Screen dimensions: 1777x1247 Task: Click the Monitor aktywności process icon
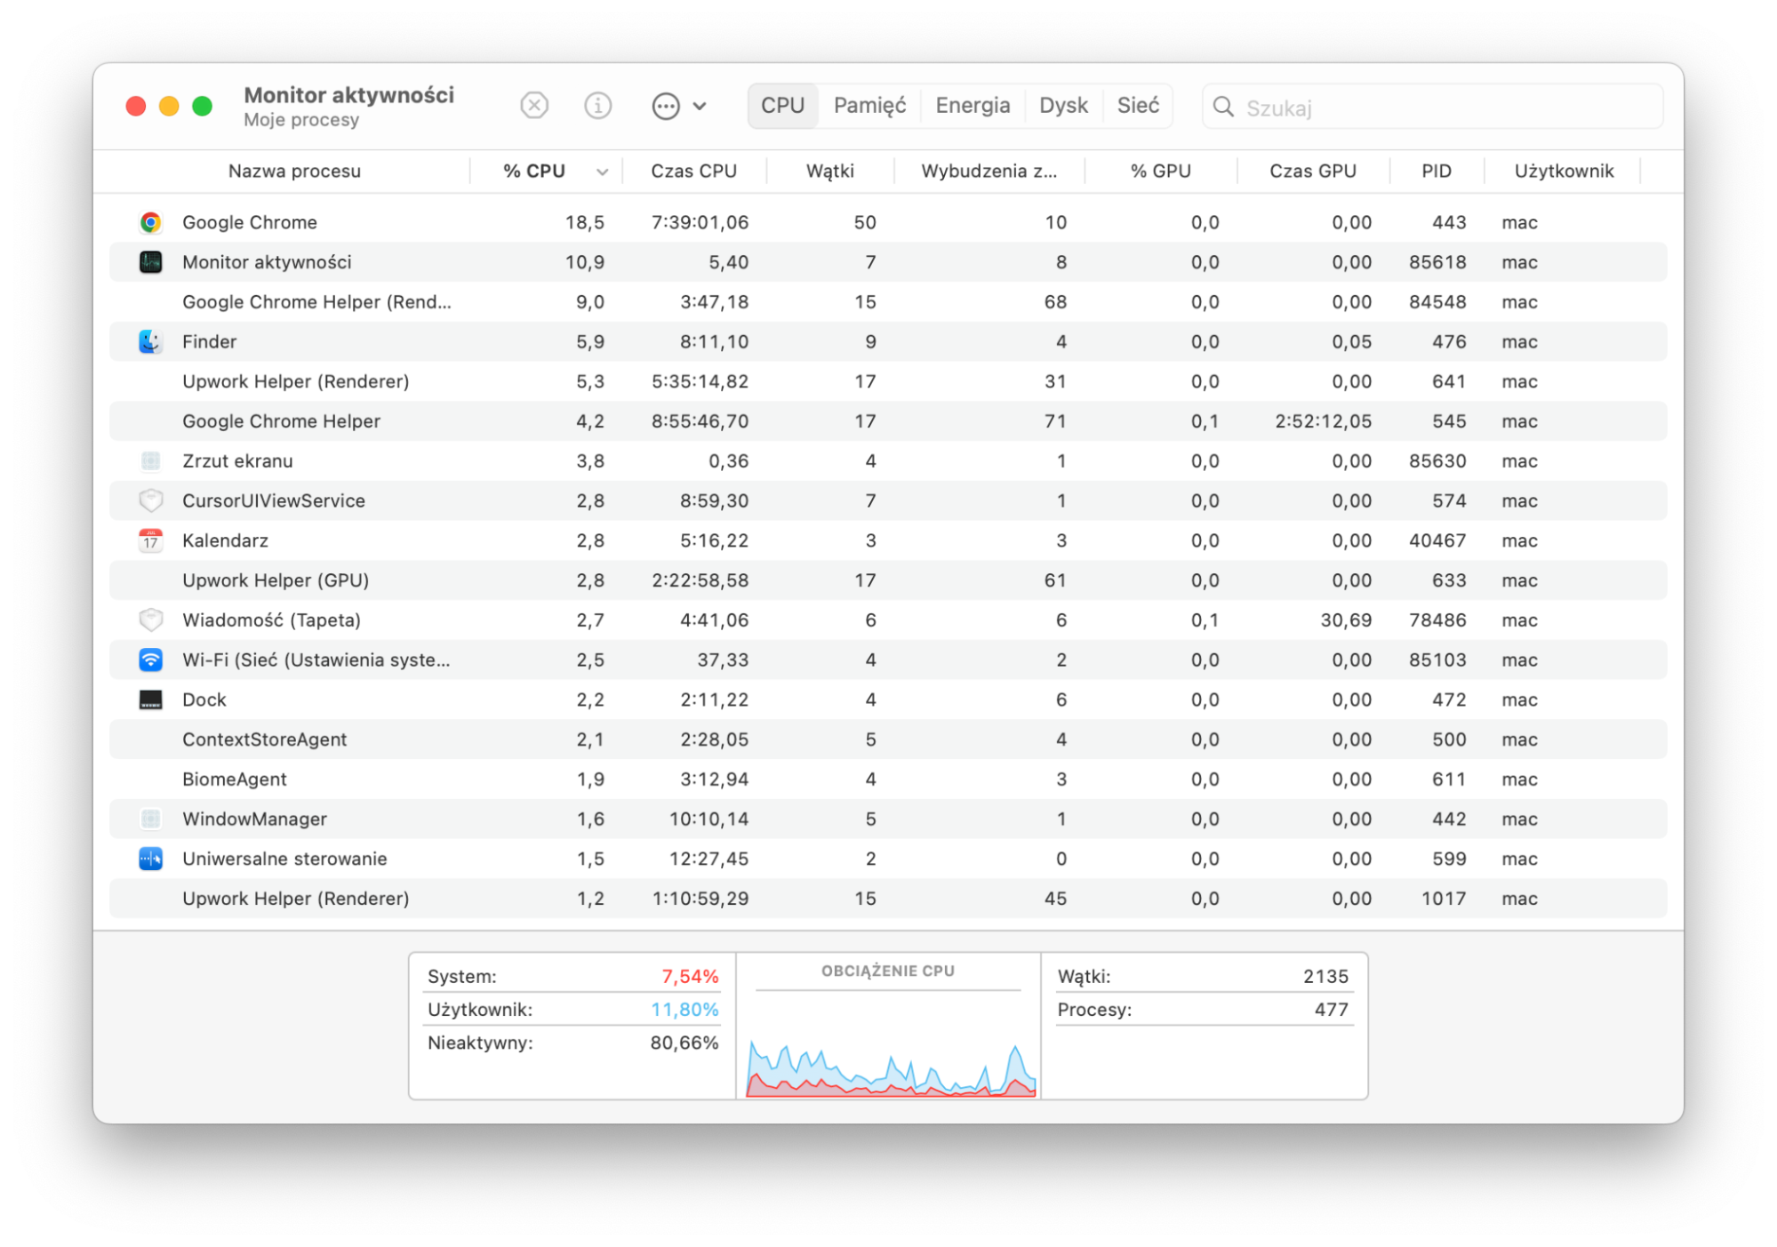pos(150,262)
